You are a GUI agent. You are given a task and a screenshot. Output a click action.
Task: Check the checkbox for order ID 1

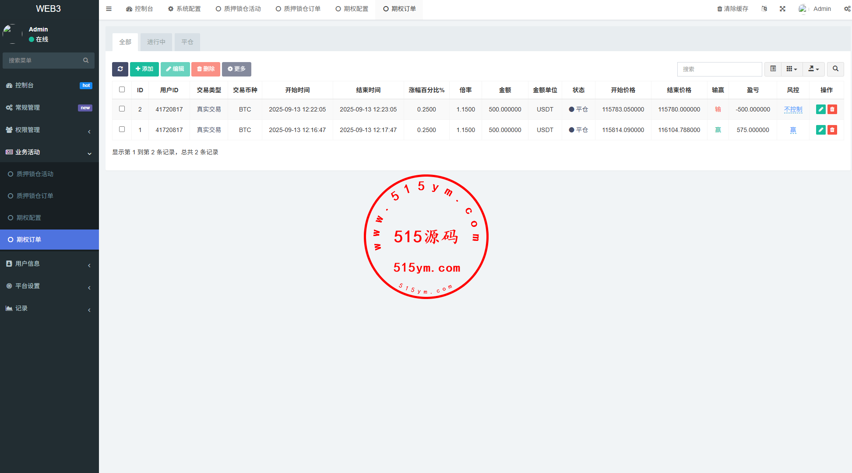click(x=122, y=129)
